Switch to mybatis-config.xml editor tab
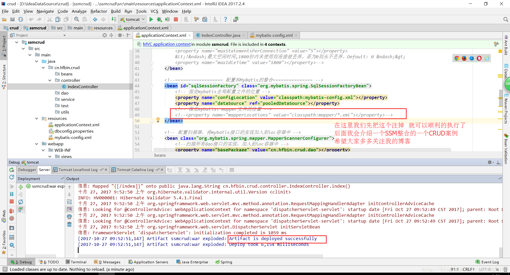Viewport: 510px width, 275px height. pyautogui.click(x=274, y=35)
